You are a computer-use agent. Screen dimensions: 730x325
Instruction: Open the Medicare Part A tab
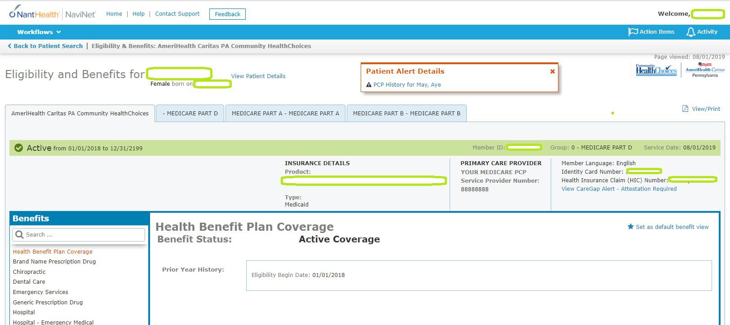(x=285, y=114)
